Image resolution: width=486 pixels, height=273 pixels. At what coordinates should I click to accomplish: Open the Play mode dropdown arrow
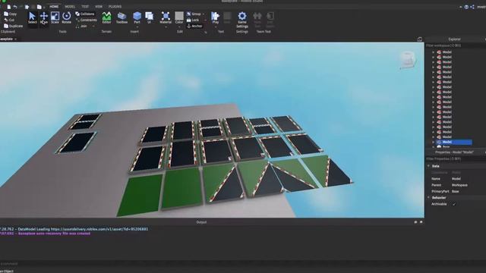[x=216, y=27]
